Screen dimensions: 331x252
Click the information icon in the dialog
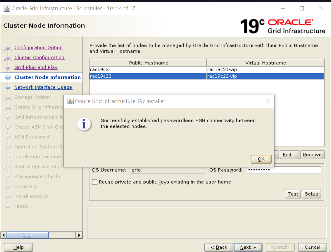(84, 124)
